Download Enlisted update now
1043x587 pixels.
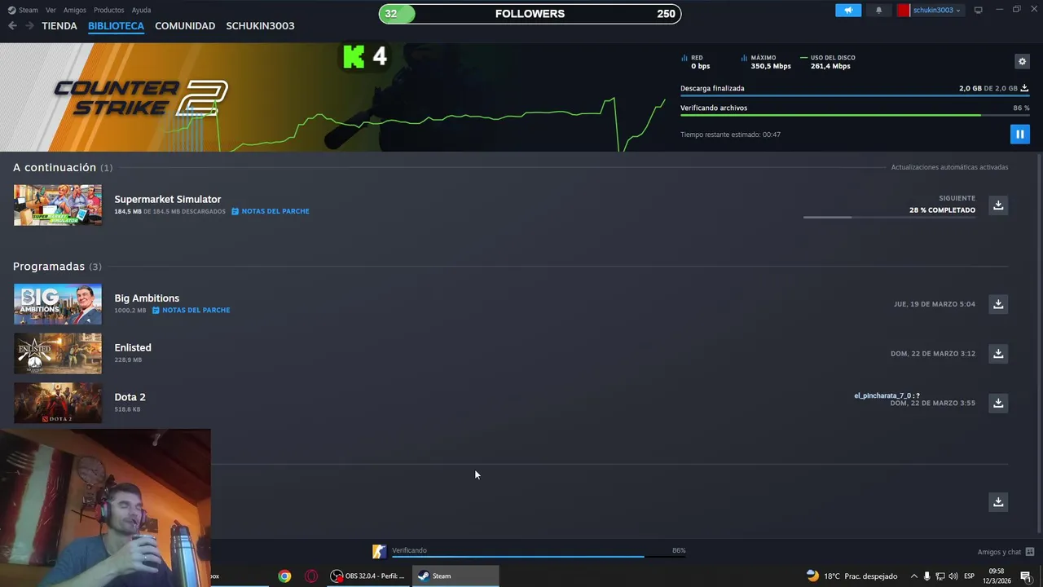coord(998,353)
